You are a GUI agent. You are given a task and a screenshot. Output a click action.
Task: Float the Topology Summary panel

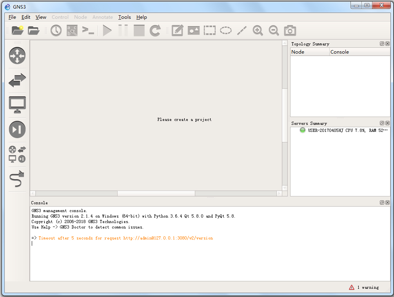pos(382,44)
